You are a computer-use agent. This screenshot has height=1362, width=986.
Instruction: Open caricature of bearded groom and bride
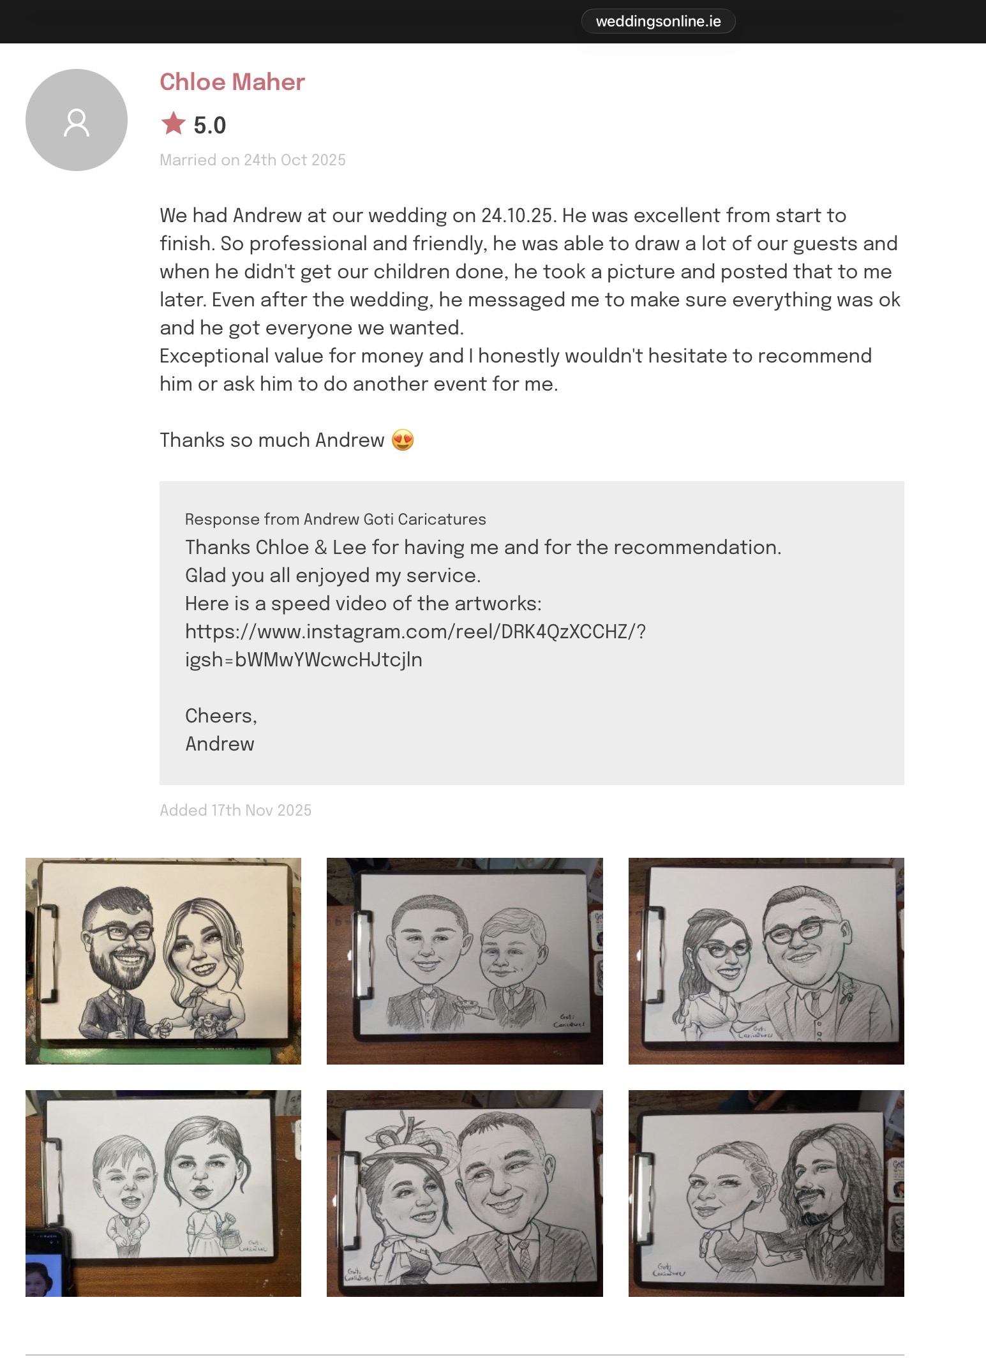coord(163,961)
